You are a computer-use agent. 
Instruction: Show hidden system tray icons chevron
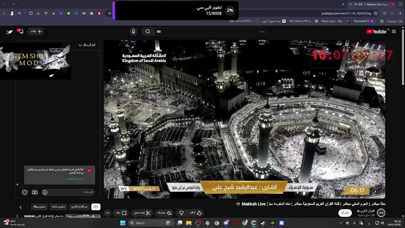pyautogui.click(x=341, y=223)
